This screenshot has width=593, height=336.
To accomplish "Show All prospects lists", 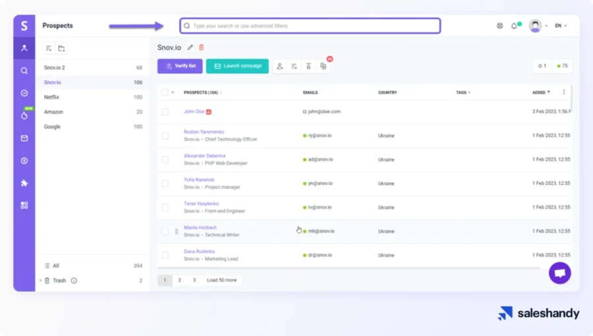I will coord(93,266).
